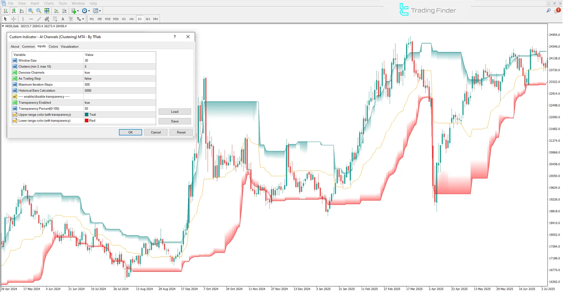Open the New Chart dropdown arrow
Viewport: 563px width, 292px height.
click(77, 11)
